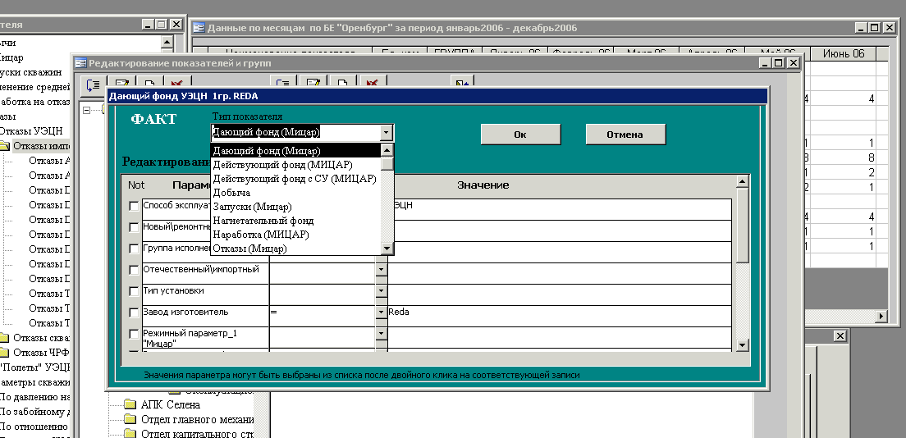Click the 'Июнь 06' column header
906x438 pixels.
coord(844,54)
